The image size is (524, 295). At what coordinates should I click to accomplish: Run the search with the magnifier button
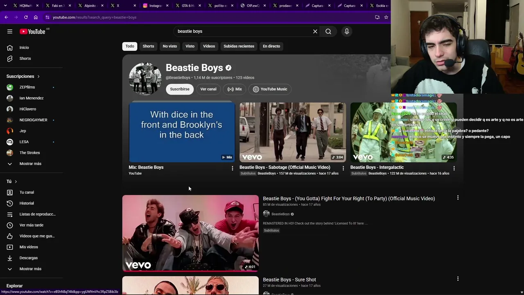[x=328, y=32]
